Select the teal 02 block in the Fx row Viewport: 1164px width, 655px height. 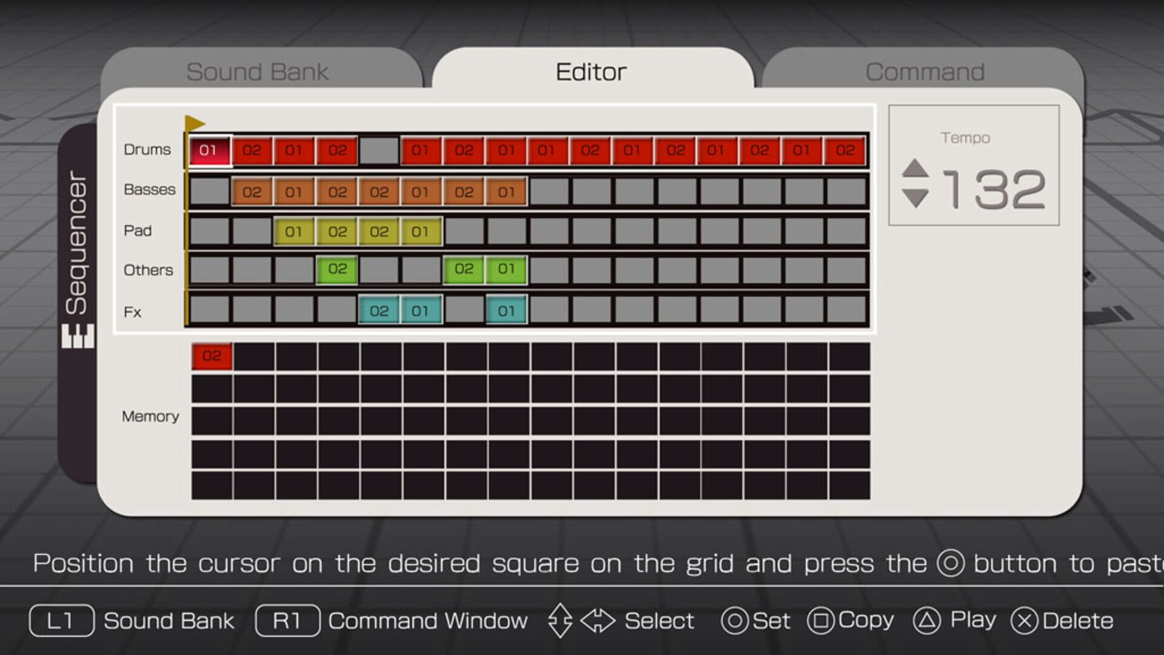(380, 311)
